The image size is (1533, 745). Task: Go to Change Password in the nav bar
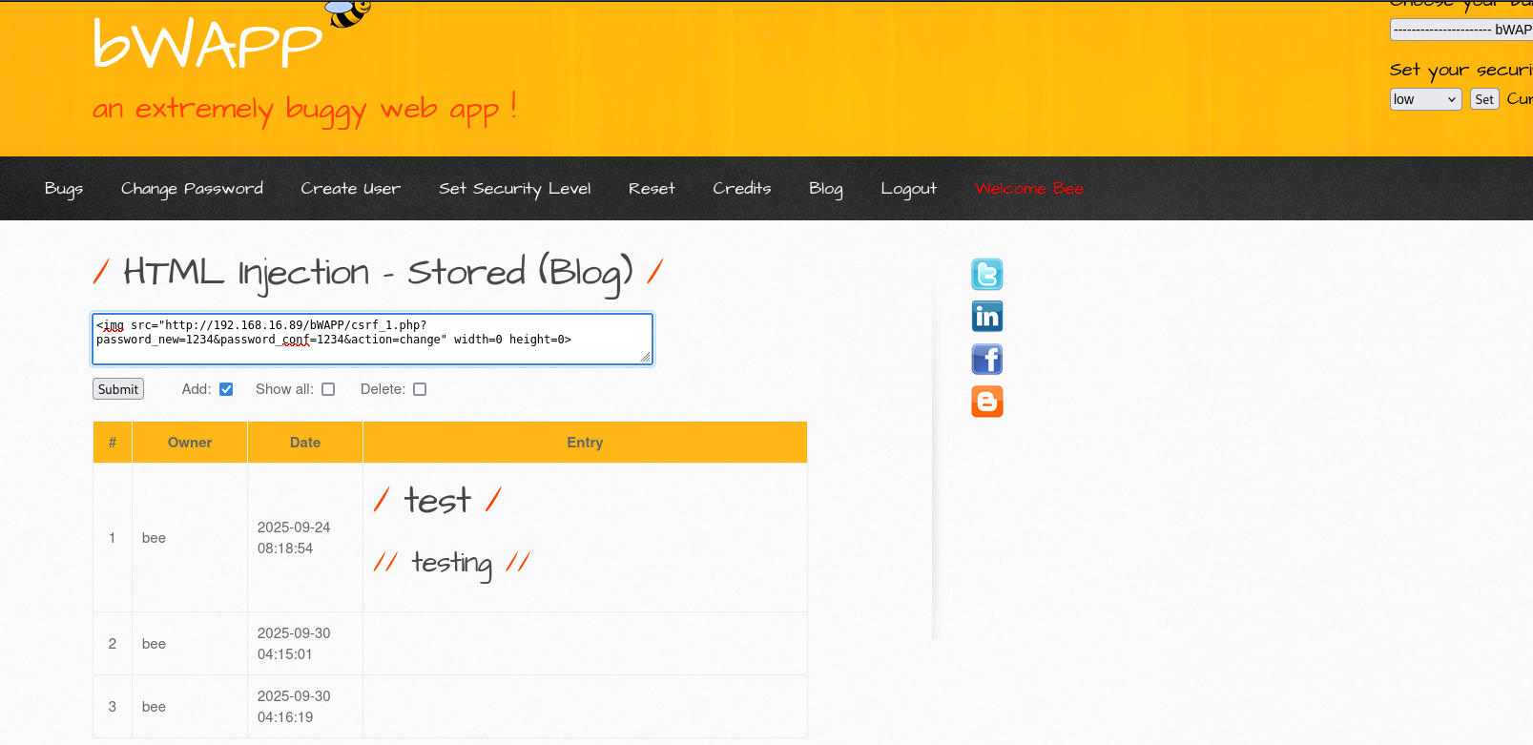192,189
